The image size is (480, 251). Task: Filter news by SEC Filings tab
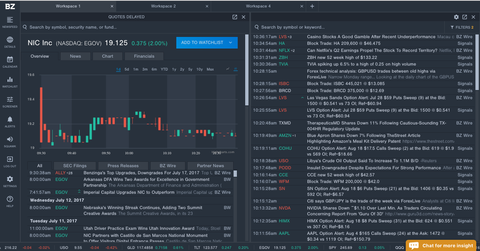click(75, 166)
